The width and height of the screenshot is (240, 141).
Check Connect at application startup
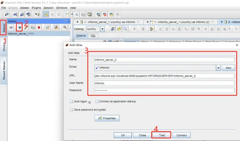tap(97, 101)
